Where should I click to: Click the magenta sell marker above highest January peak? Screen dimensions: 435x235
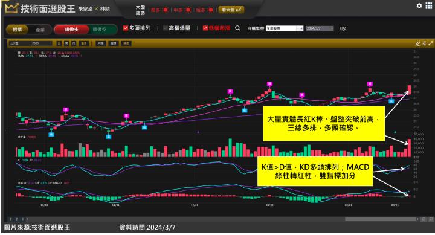coord(269,84)
